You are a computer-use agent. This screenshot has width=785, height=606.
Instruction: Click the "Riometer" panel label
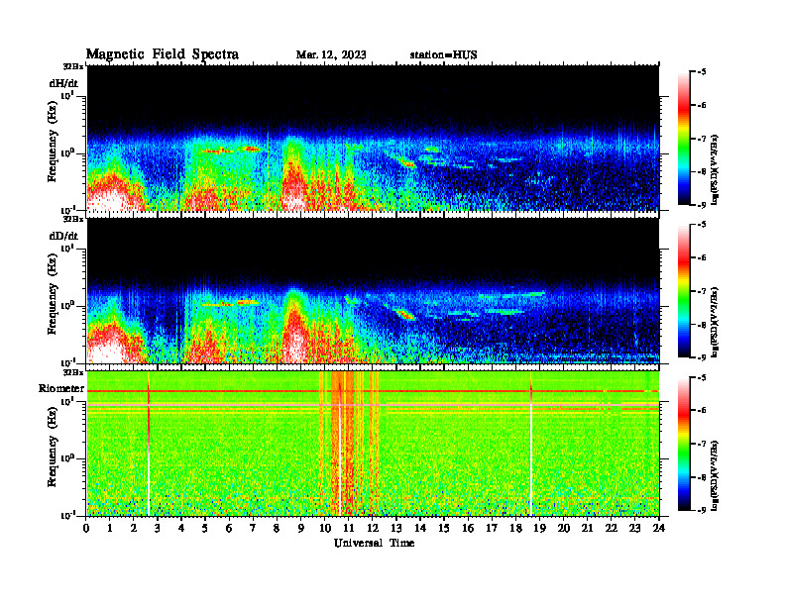(x=61, y=388)
